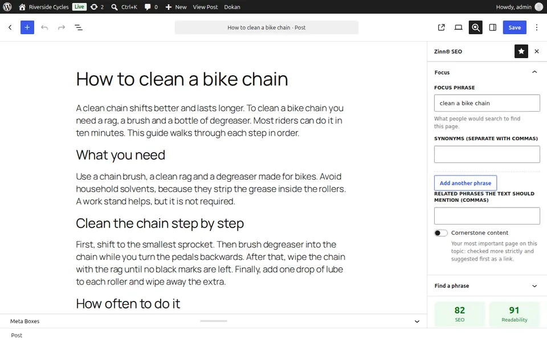Image resolution: width=547 pixels, height=342 pixels.
Task: Open the device preview options
Action: coord(458,27)
